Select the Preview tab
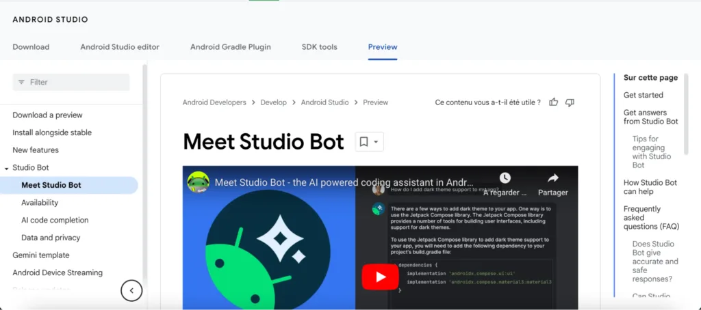701x310 pixels. tap(383, 47)
